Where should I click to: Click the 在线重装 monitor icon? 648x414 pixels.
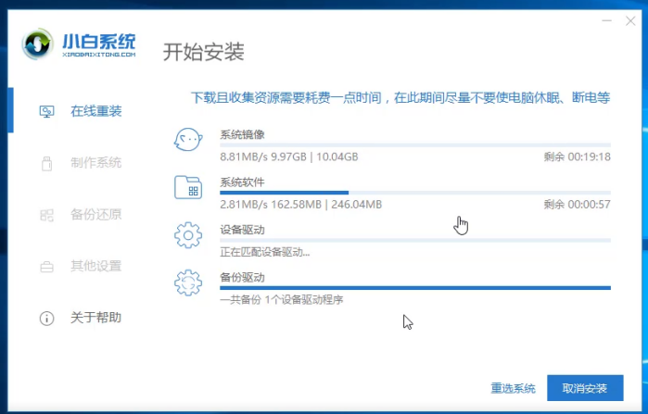point(46,111)
